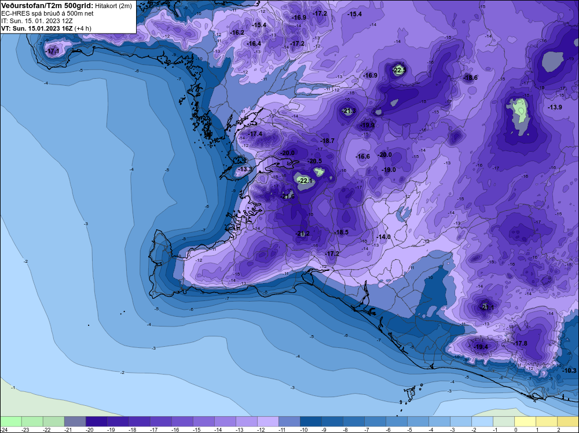Click the -22.5 temperature value on the map
The width and height of the screenshot is (579, 433).
(399, 70)
